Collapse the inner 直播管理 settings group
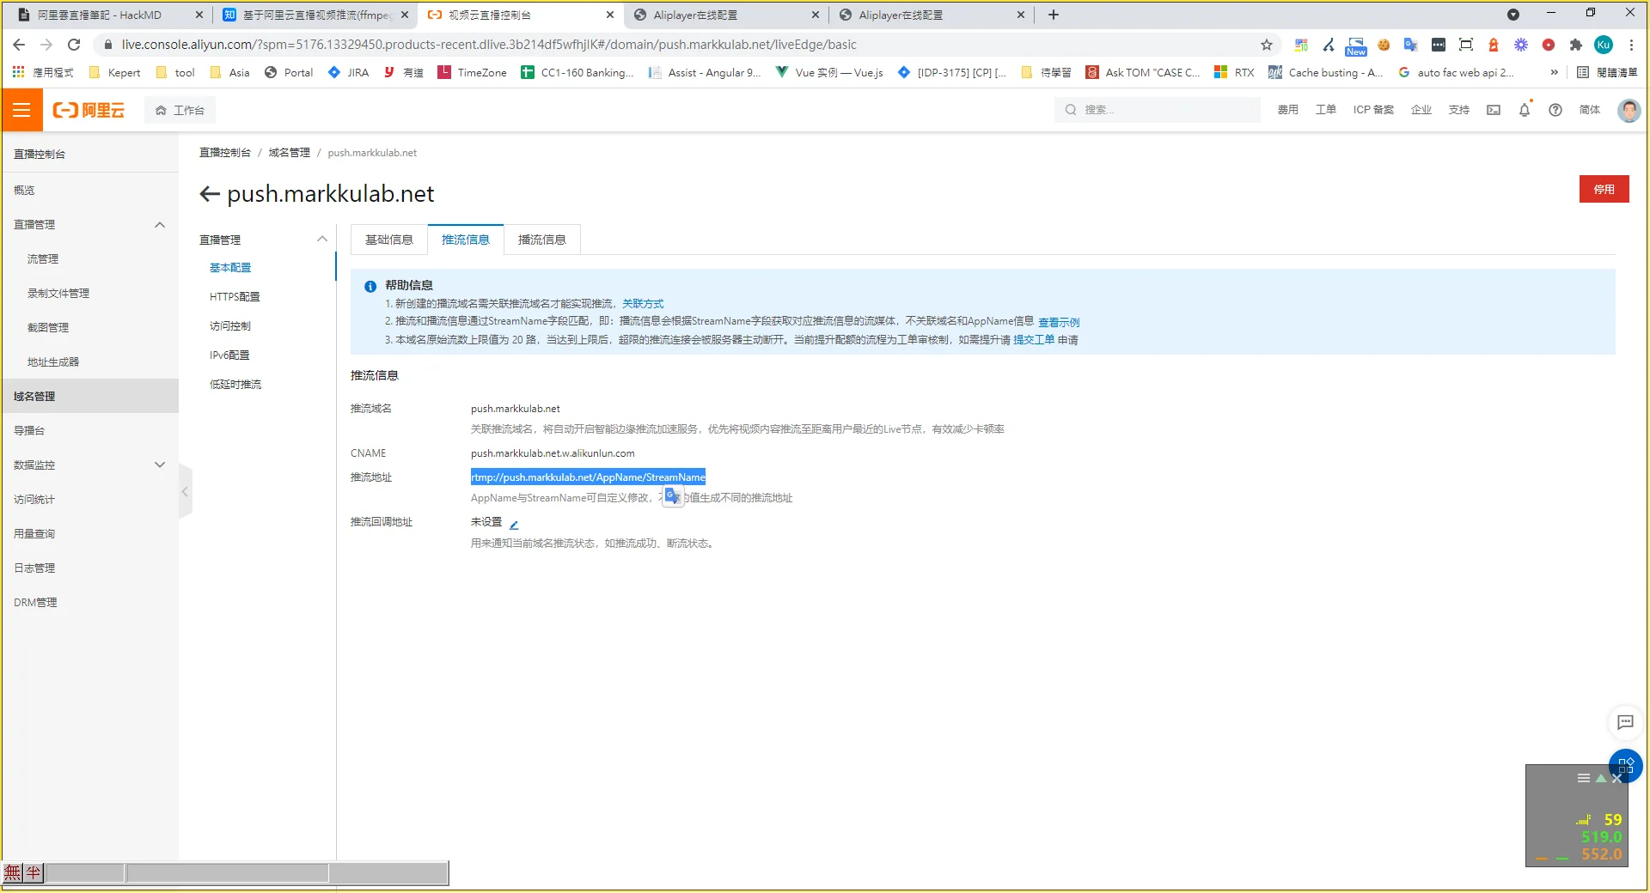The width and height of the screenshot is (1650, 893). pos(322,240)
